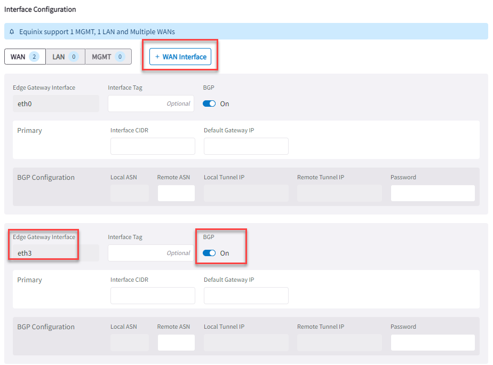
Task: Click the announcement bell icon in the banner
Action: [12, 31]
